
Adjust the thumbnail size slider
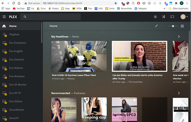tap(173, 26)
